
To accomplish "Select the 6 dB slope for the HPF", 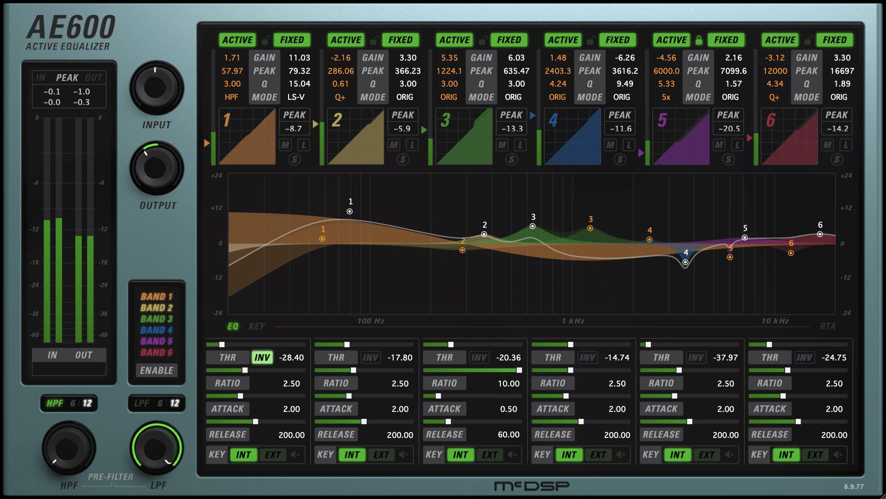I will [73, 403].
